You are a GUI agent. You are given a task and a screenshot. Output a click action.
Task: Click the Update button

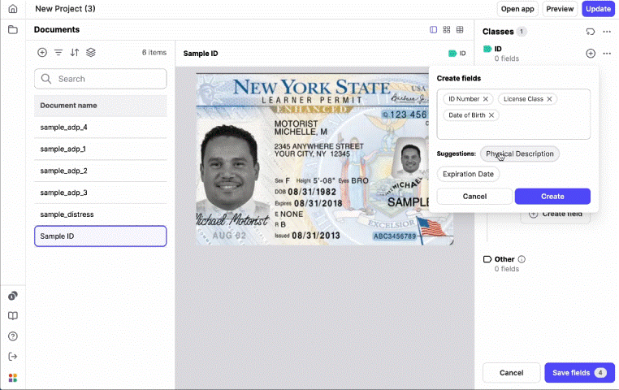click(x=598, y=9)
